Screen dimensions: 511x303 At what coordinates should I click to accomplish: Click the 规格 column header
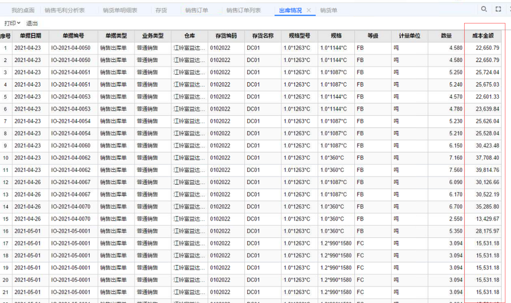(336, 36)
